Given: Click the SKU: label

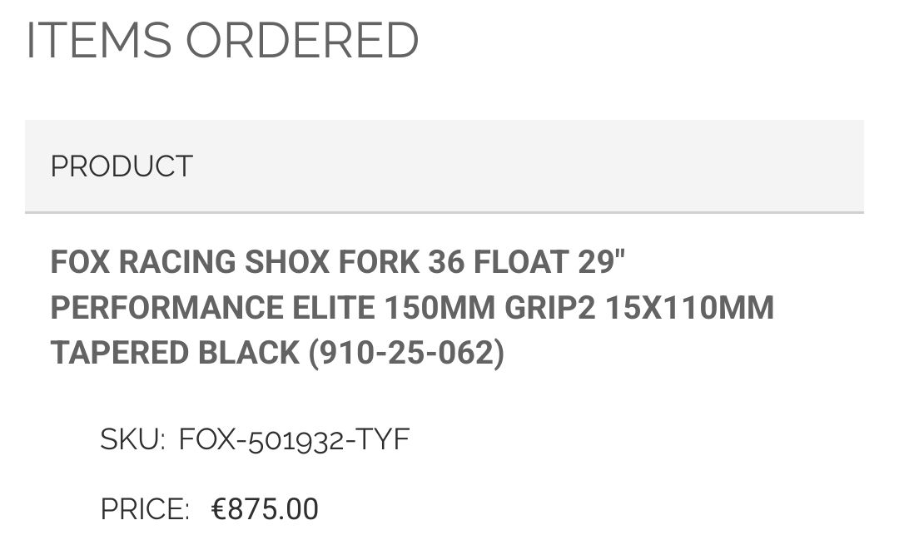Looking at the screenshot, I should pyautogui.click(x=133, y=439).
